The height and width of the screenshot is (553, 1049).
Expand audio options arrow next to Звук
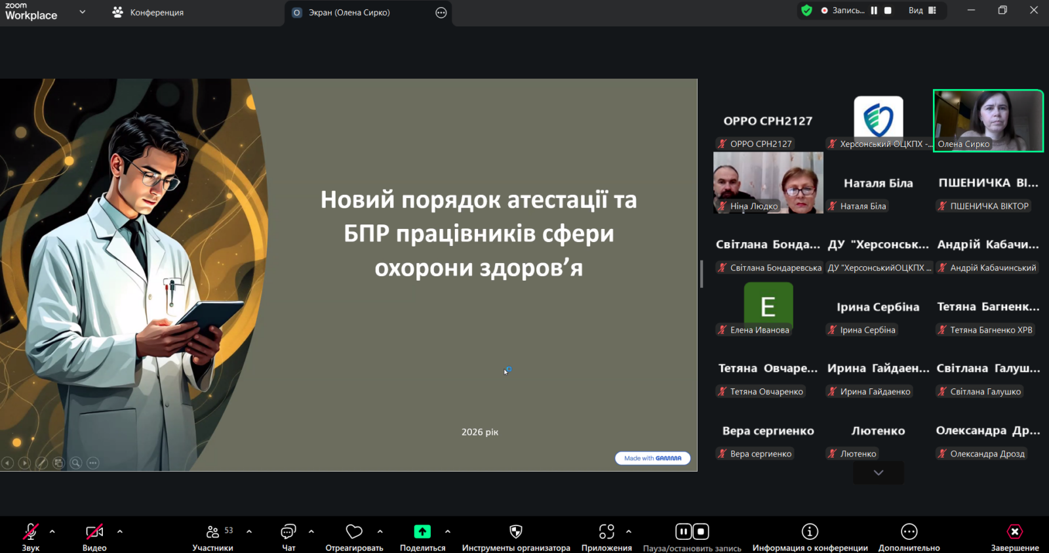click(x=52, y=531)
